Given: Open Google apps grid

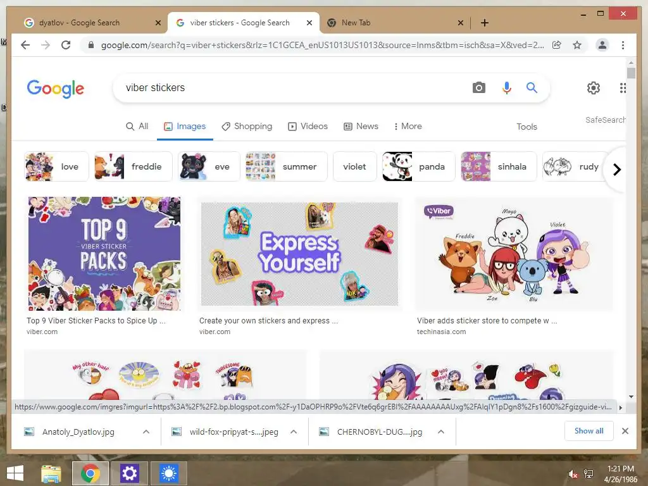Looking at the screenshot, I should (x=623, y=87).
